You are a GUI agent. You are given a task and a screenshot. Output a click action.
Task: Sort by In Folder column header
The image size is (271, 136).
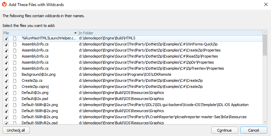pos(170,33)
